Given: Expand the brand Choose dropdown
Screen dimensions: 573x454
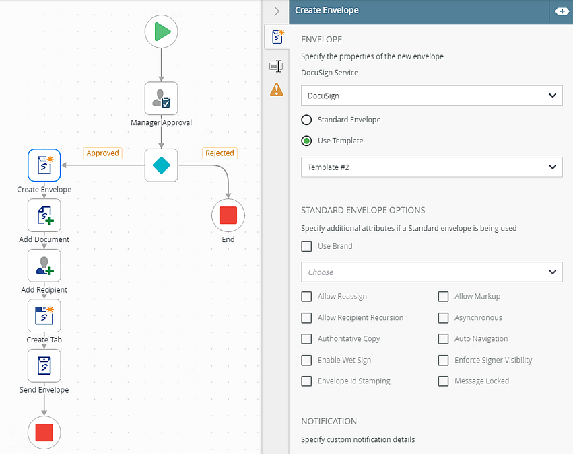Looking at the screenshot, I should 431,272.
